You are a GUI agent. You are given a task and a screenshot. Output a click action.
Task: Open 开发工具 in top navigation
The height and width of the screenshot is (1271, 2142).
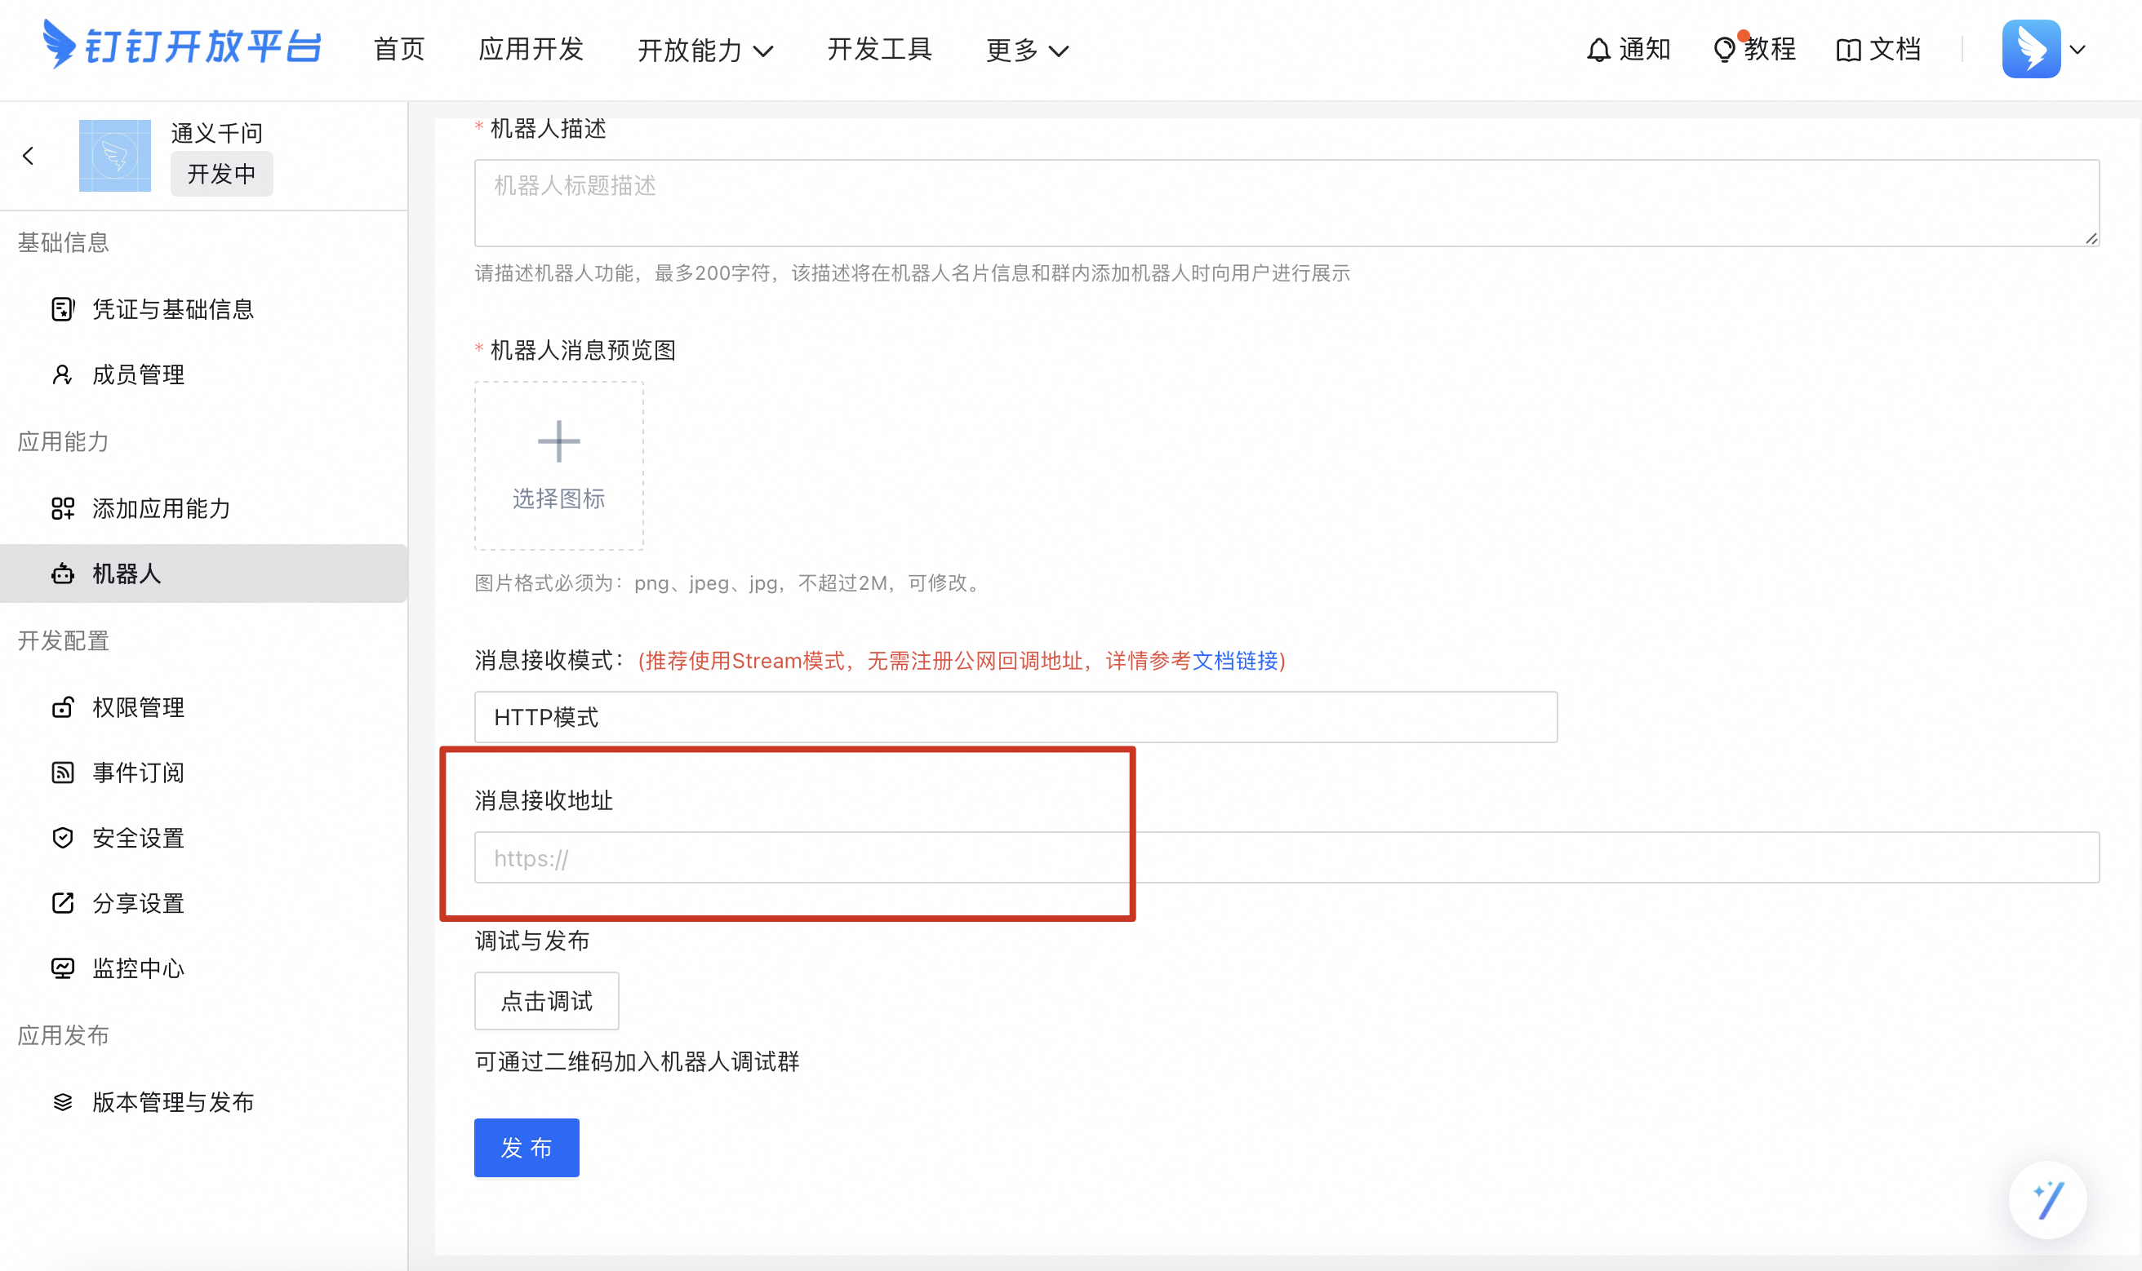click(879, 50)
